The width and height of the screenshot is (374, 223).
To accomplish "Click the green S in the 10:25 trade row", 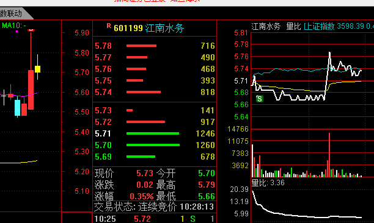I will [x=193, y=219].
